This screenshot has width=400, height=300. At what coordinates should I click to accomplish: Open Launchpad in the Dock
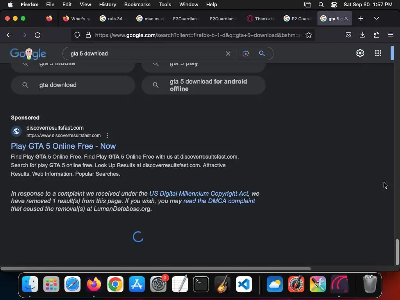click(x=51, y=284)
